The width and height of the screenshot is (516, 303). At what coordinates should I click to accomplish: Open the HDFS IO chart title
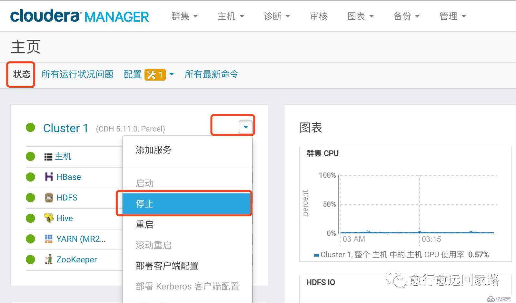point(321,282)
